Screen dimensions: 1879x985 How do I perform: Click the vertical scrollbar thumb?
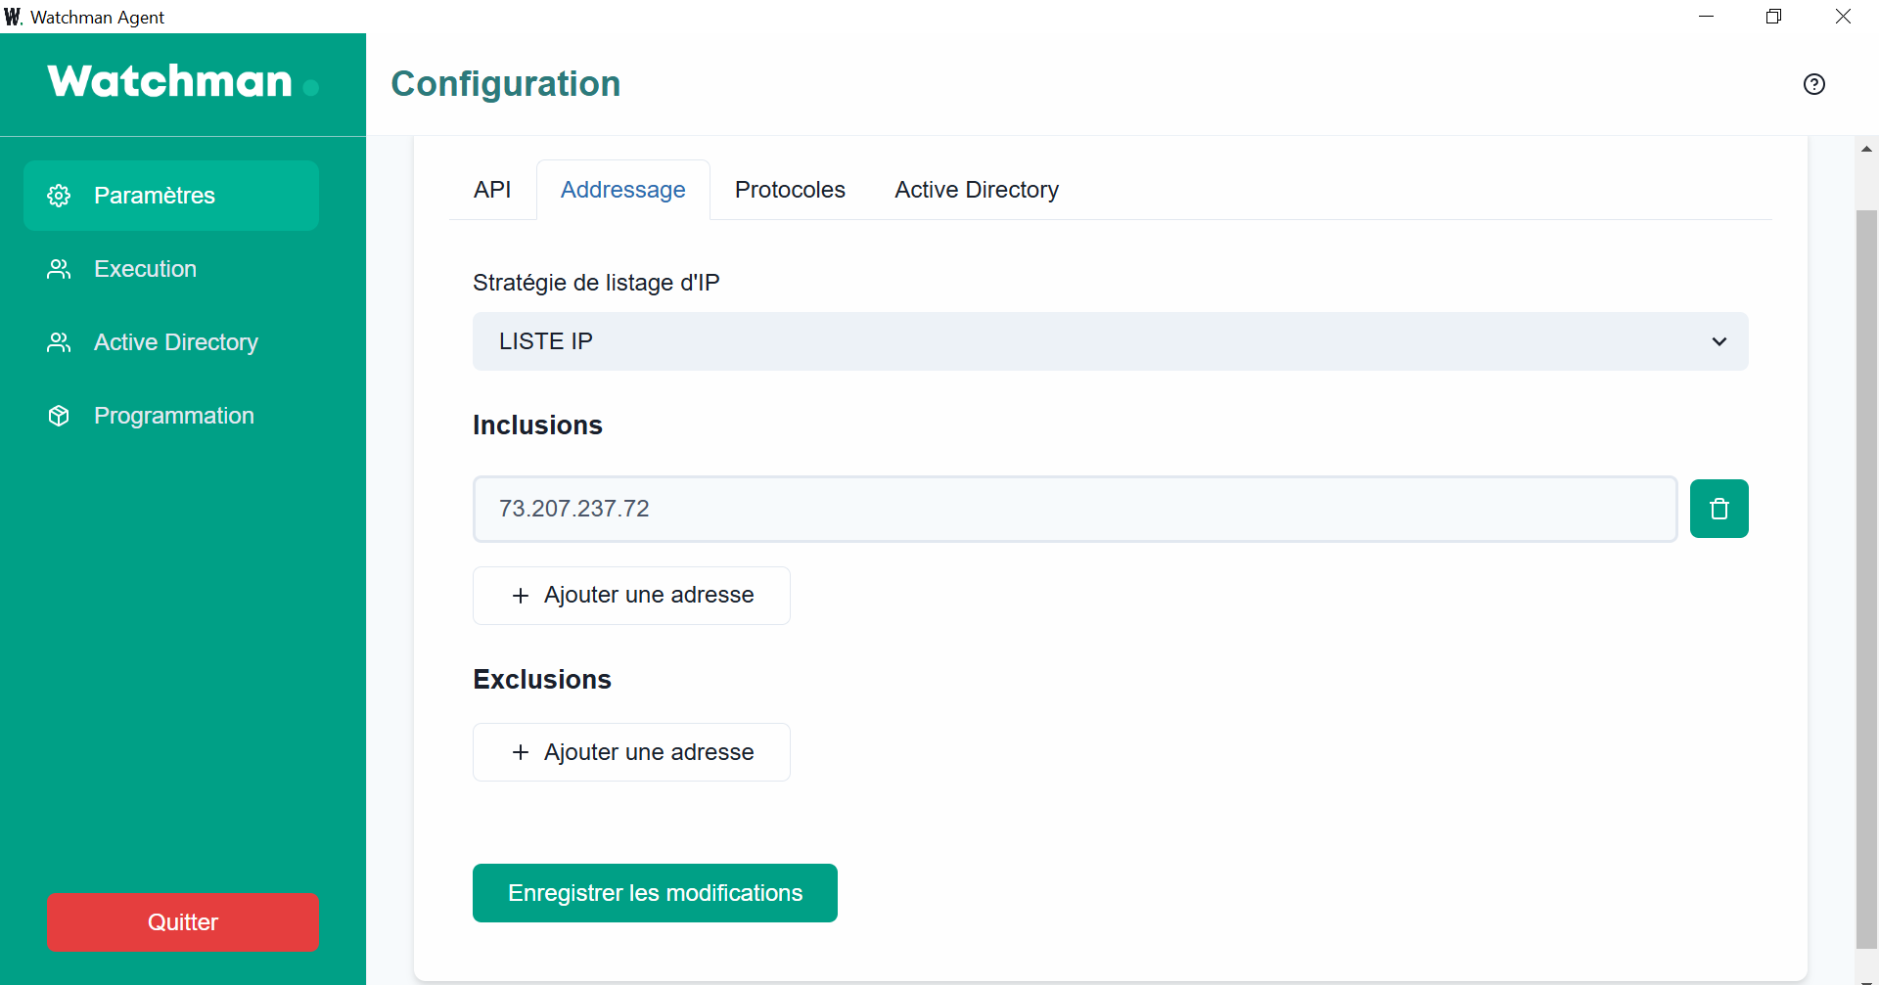coord(1866,577)
